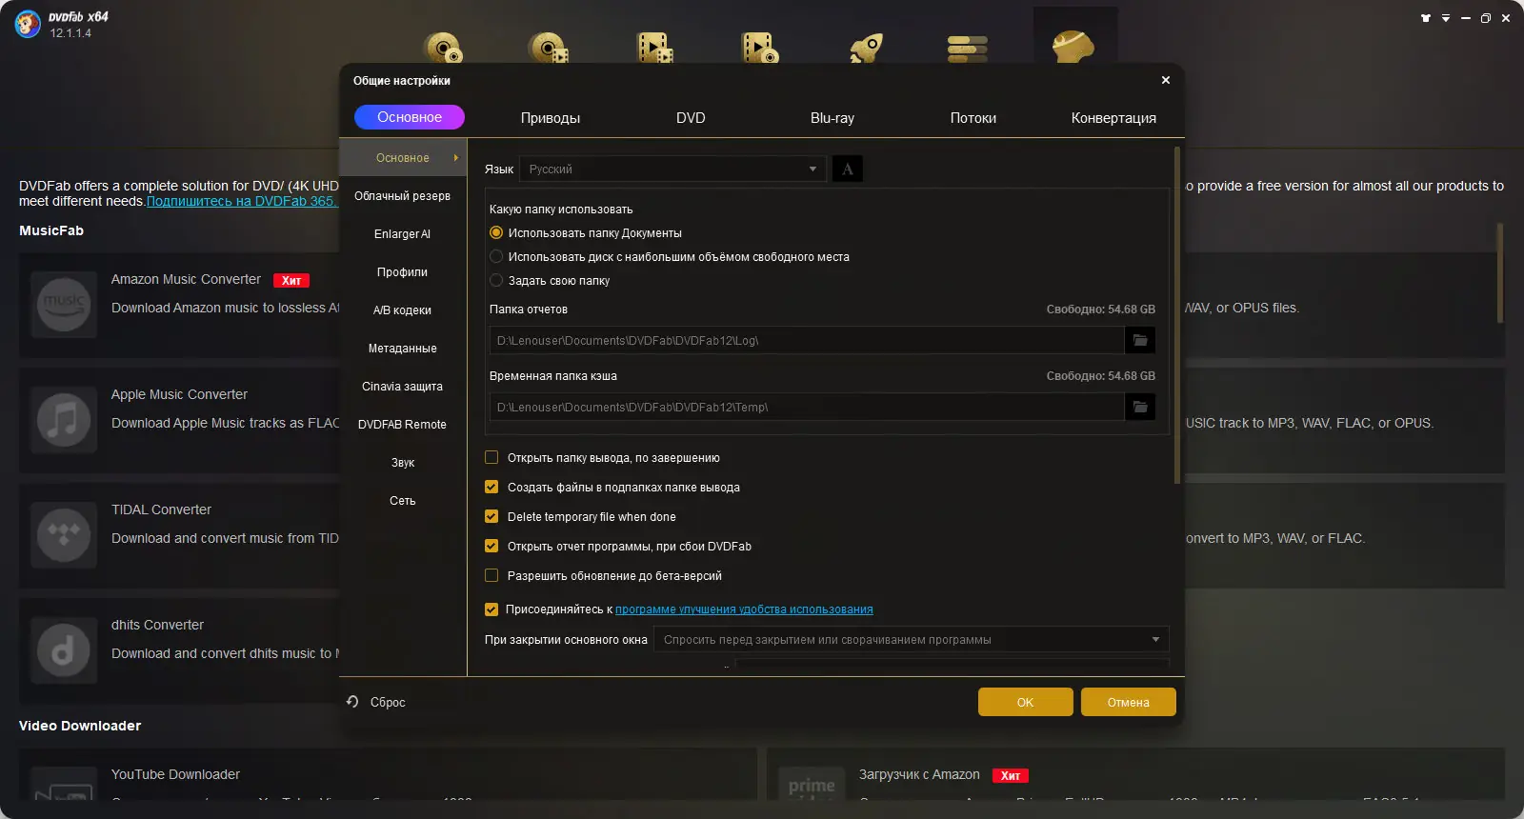This screenshot has height=819, width=1524.
Task: Toggle 'Создать файлы в подпапках' checkbox
Action: (491, 487)
